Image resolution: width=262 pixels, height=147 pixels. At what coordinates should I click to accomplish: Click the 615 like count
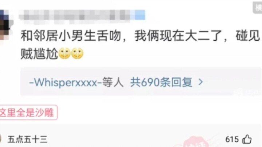[x=232, y=139]
